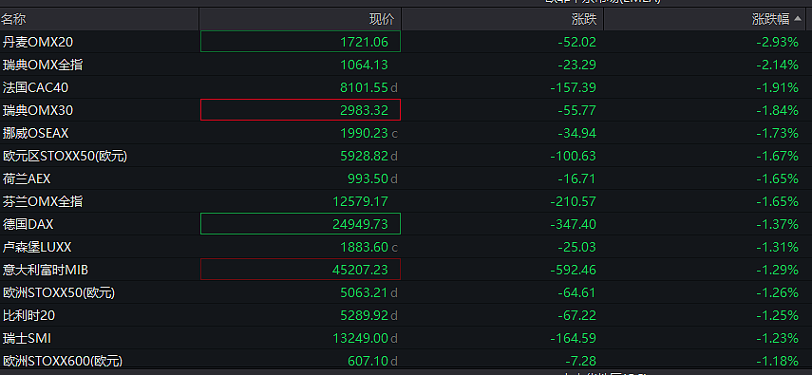812x375 pixels.
Task: Click the sort arrow beside 涨跌幅
Action: (798, 20)
